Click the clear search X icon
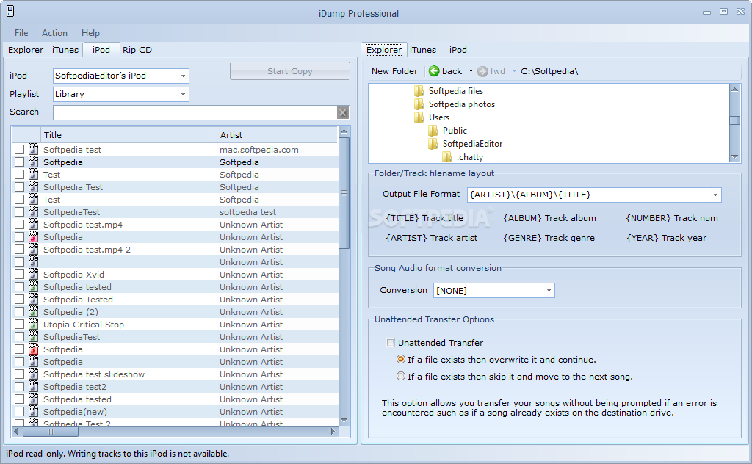 (342, 112)
